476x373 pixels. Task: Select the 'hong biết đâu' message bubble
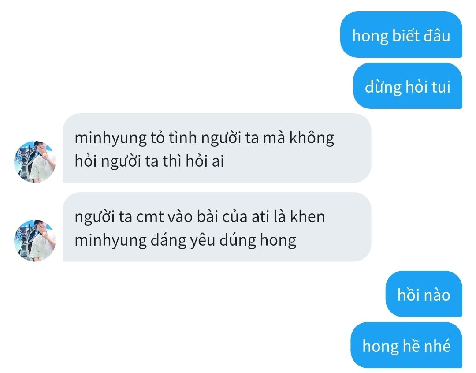pos(401,35)
